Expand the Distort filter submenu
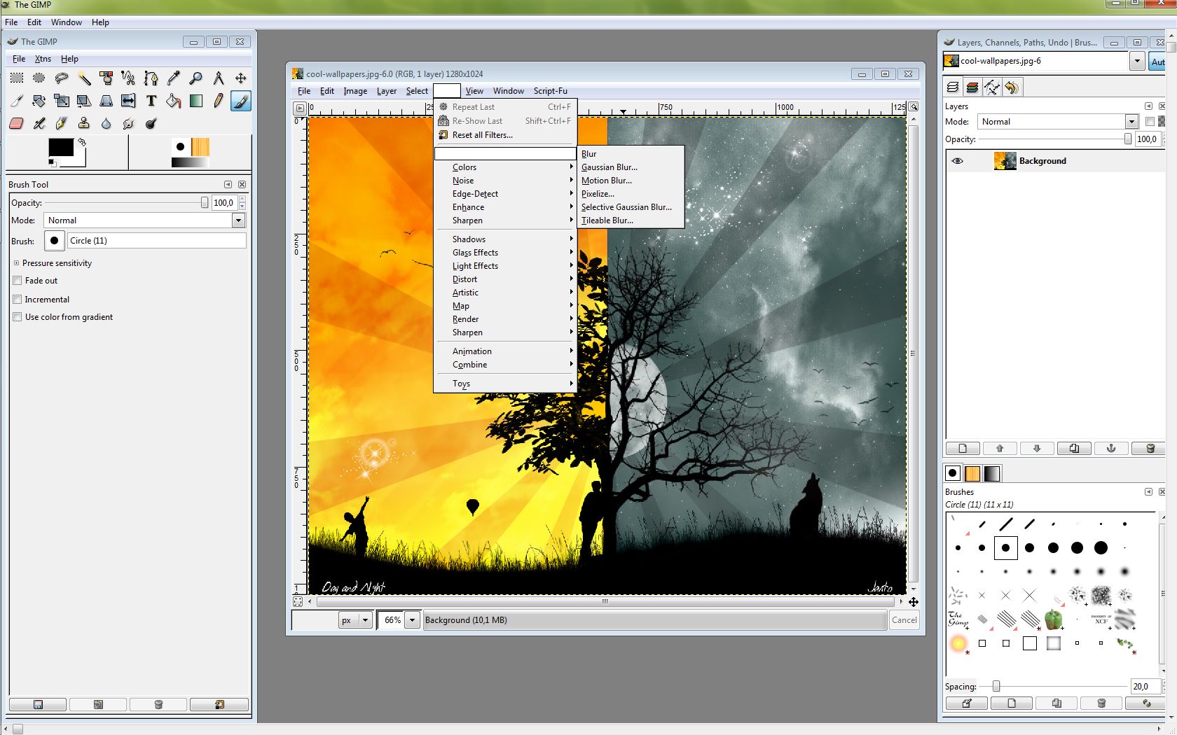Screen dimensions: 1177x735 pyautogui.click(x=504, y=279)
